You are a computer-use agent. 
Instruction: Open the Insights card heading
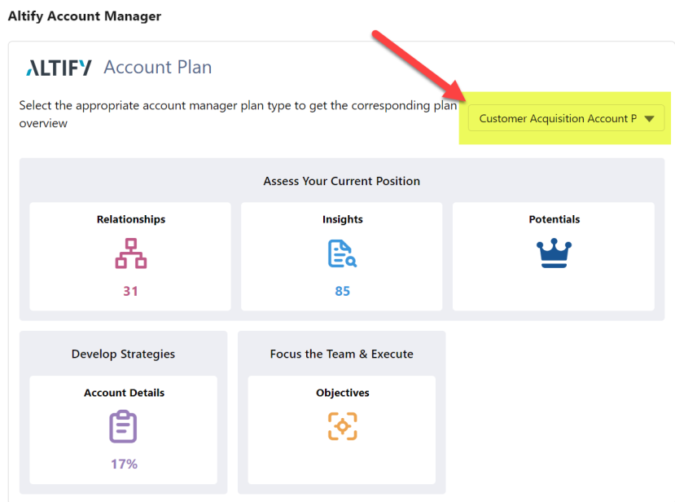[x=343, y=219]
